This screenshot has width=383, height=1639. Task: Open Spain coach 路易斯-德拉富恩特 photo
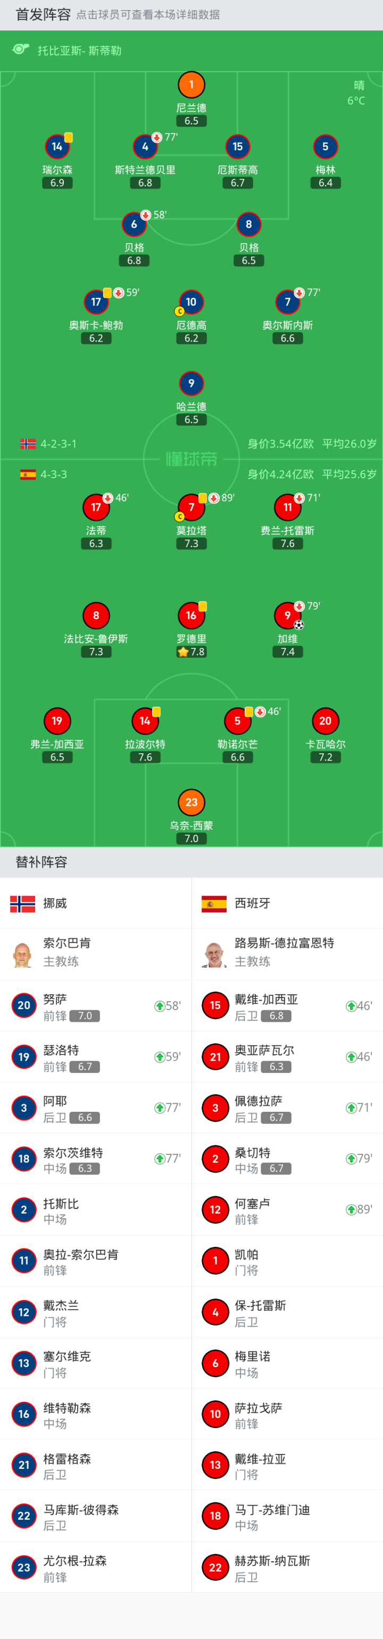[x=214, y=954]
